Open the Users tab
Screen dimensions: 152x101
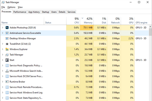tap(54, 12)
